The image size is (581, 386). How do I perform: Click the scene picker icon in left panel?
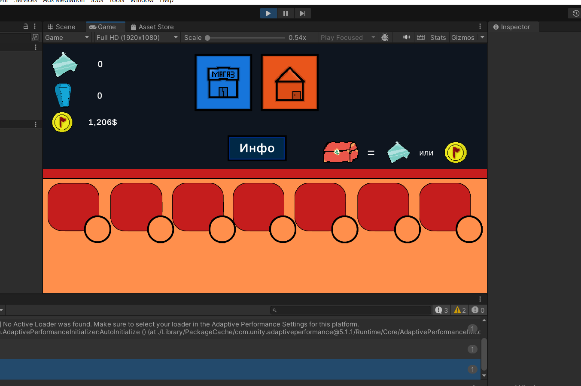36,37
